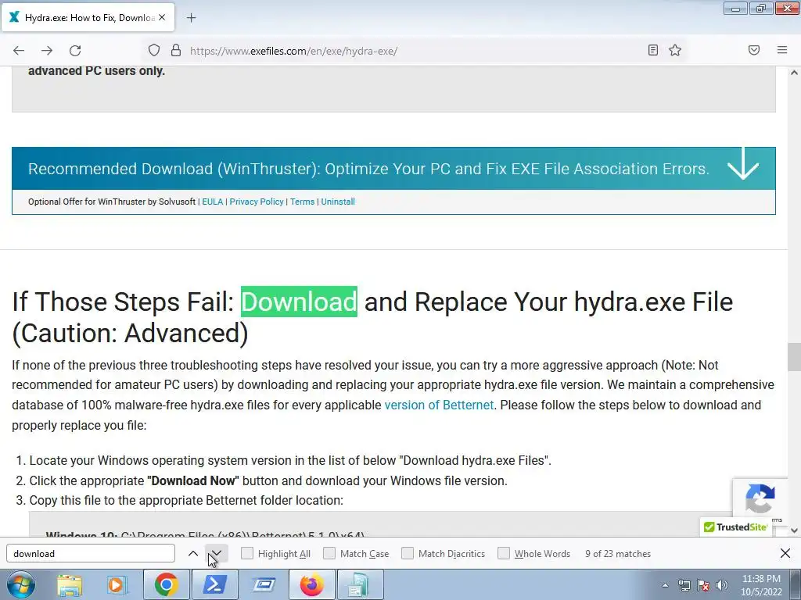Jump to previous find match
The width and height of the screenshot is (801, 600).
[x=193, y=554]
